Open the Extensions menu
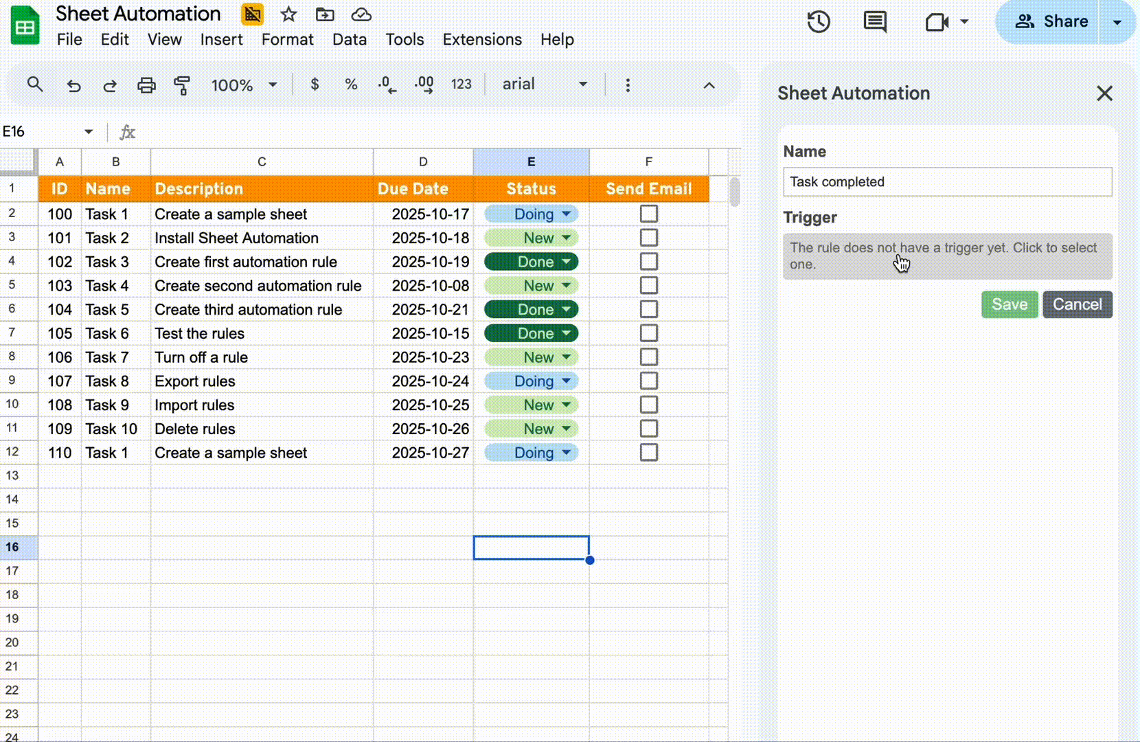Image resolution: width=1140 pixels, height=742 pixels. coord(481,40)
